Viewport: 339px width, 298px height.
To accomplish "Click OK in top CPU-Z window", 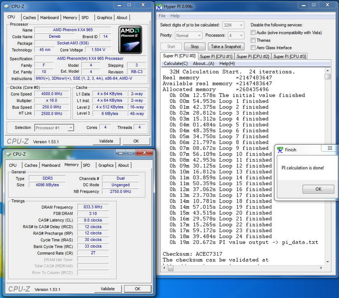I will (x=136, y=141).
